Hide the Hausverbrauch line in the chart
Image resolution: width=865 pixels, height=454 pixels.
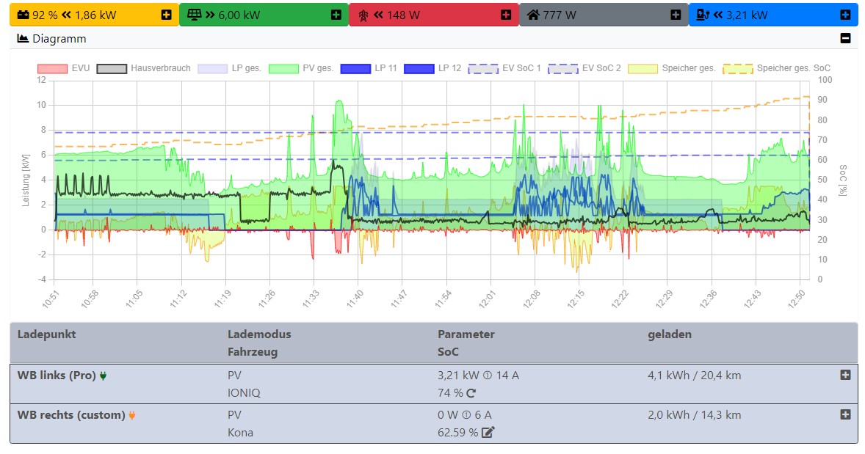[144, 68]
